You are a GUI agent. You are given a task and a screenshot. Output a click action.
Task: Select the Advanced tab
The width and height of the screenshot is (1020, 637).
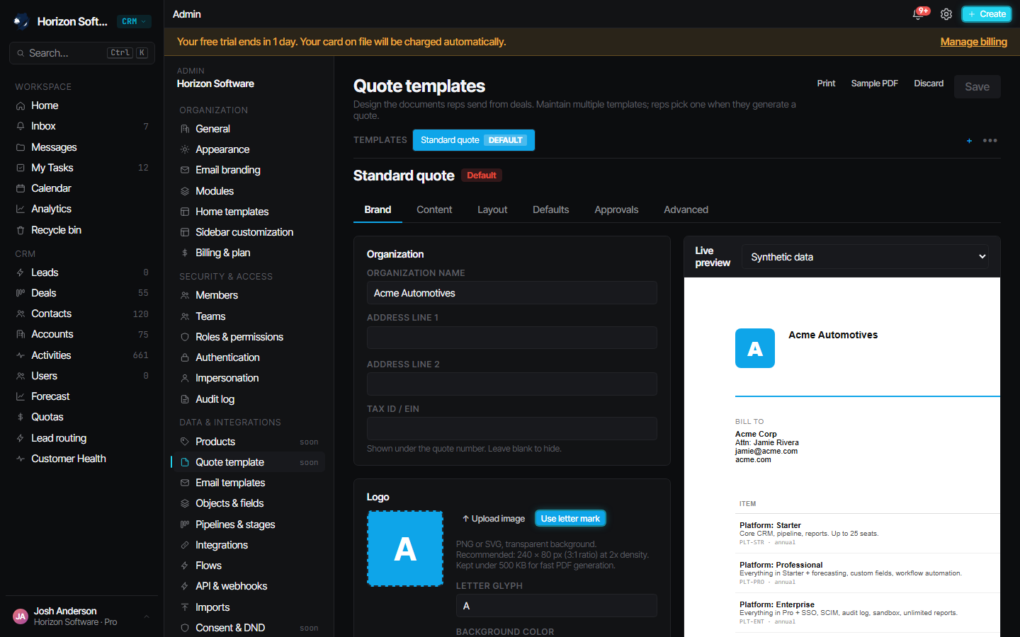(x=686, y=210)
